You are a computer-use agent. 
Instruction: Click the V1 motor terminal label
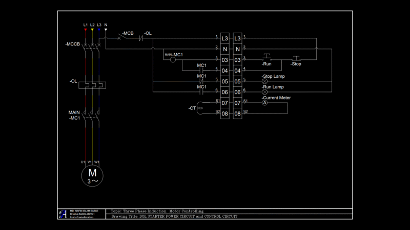pos(90,162)
